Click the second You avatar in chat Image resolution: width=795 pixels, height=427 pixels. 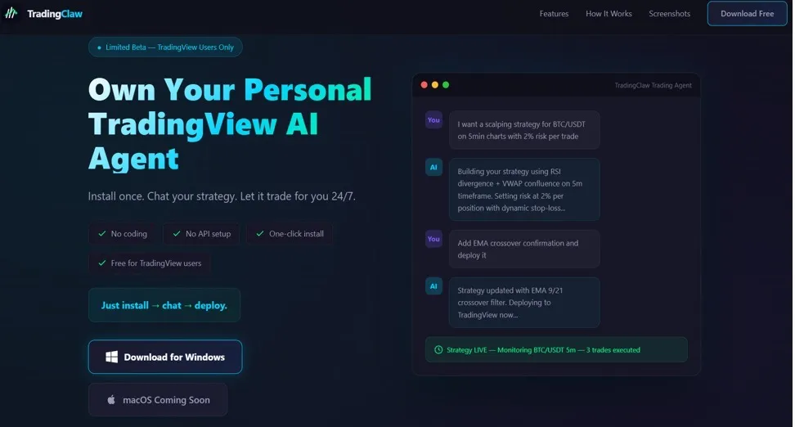click(x=433, y=239)
